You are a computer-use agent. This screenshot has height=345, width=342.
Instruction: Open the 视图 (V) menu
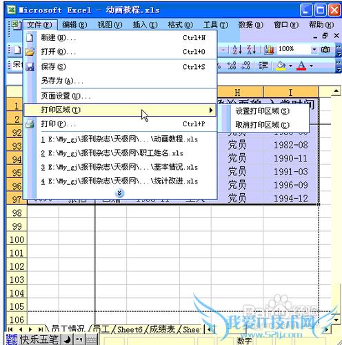pos(110,25)
